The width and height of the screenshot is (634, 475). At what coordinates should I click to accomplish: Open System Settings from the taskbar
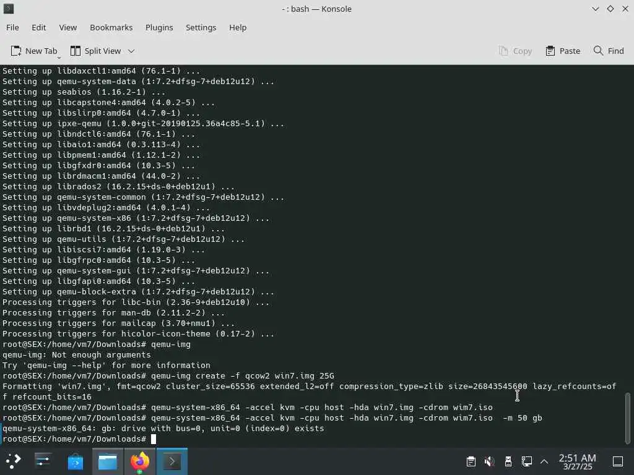coord(43,461)
